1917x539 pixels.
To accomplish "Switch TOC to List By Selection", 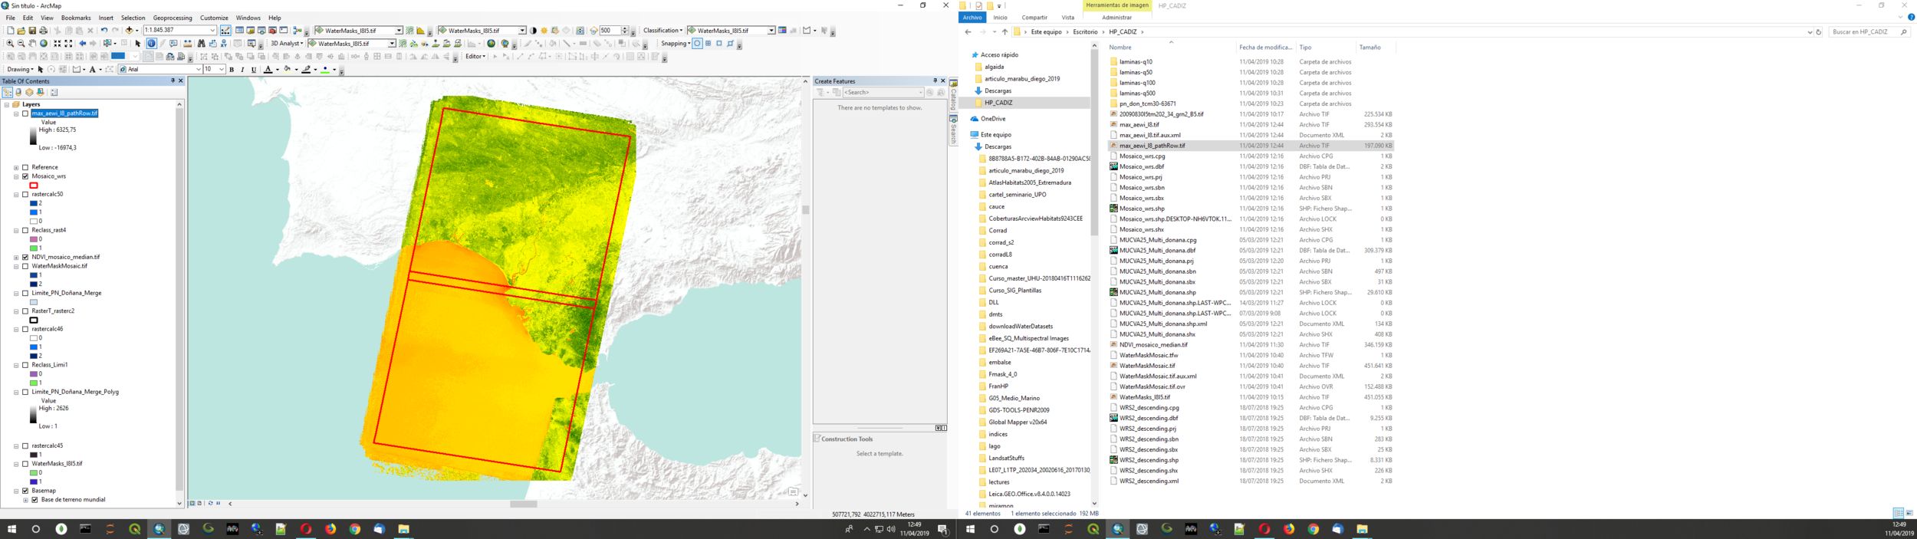I will tap(41, 92).
